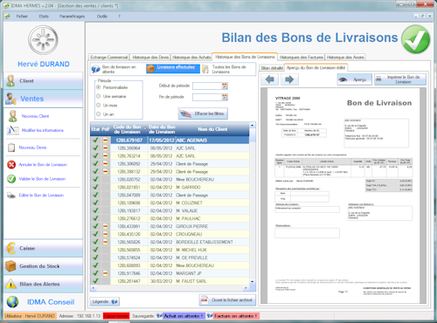The height and width of the screenshot is (323, 437).
Task: Click Modifier les informations icon
Action: pyautogui.click(x=13, y=130)
